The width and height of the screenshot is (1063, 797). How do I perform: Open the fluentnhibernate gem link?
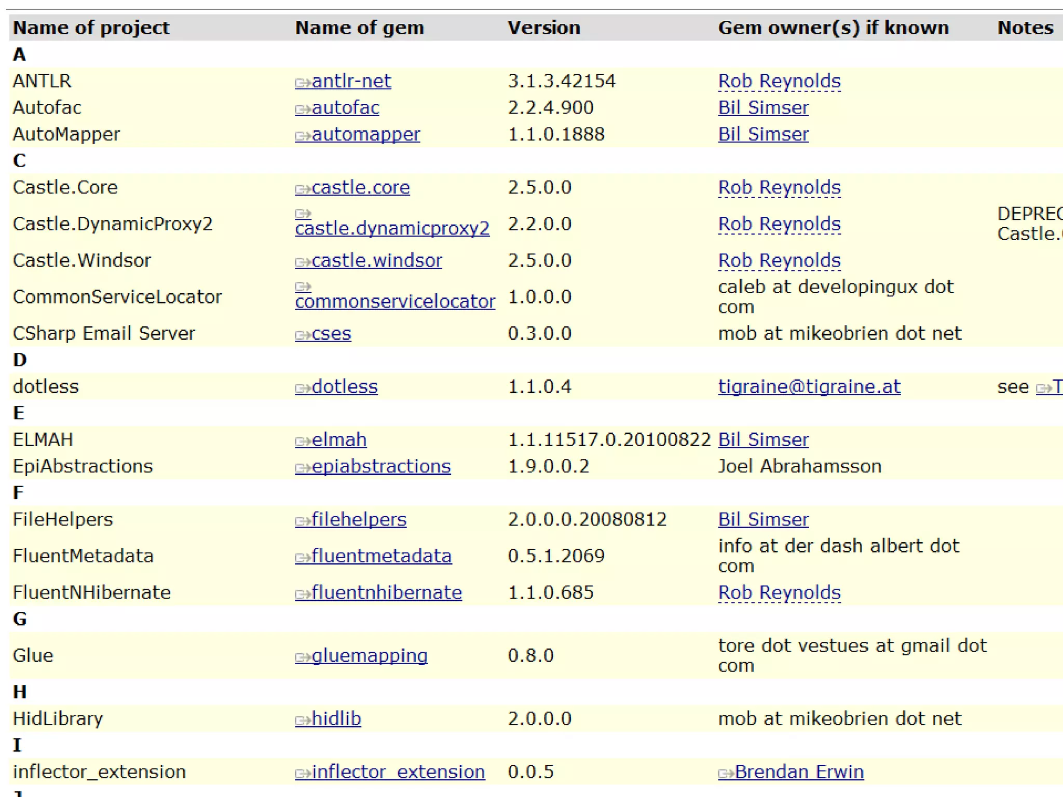(386, 592)
